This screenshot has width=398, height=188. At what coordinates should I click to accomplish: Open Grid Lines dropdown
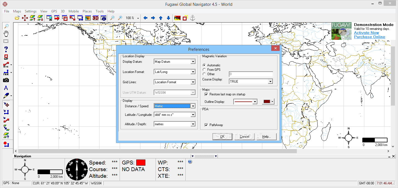pos(193,82)
